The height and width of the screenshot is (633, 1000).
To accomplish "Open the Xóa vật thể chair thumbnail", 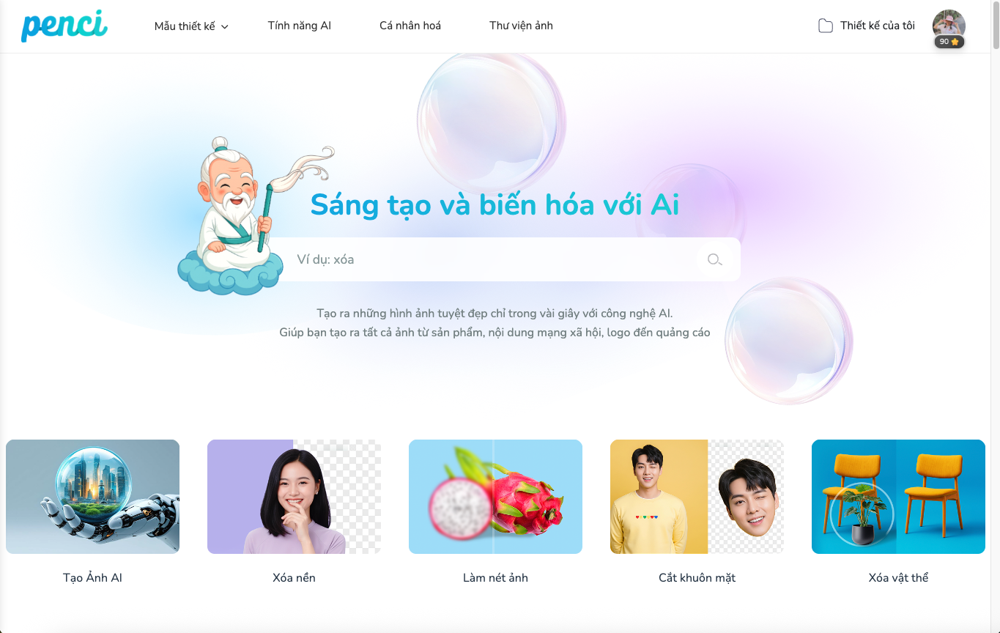I will tap(898, 497).
